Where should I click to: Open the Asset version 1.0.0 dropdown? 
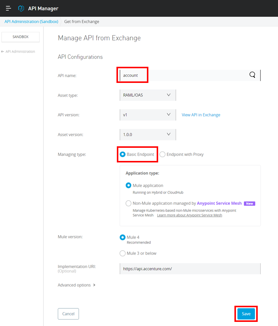point(147,134)
